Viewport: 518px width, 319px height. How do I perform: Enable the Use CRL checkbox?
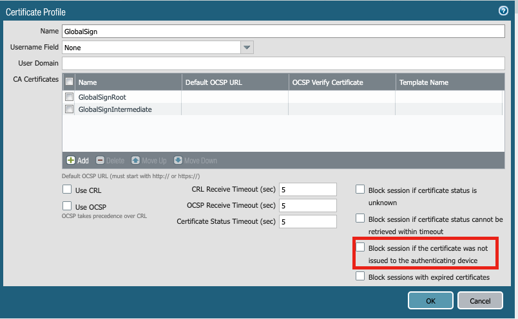pyautogui.click(x=66, y=190)
